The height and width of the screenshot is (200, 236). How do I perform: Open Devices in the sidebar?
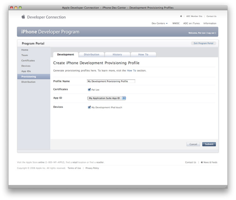point(26,66)
